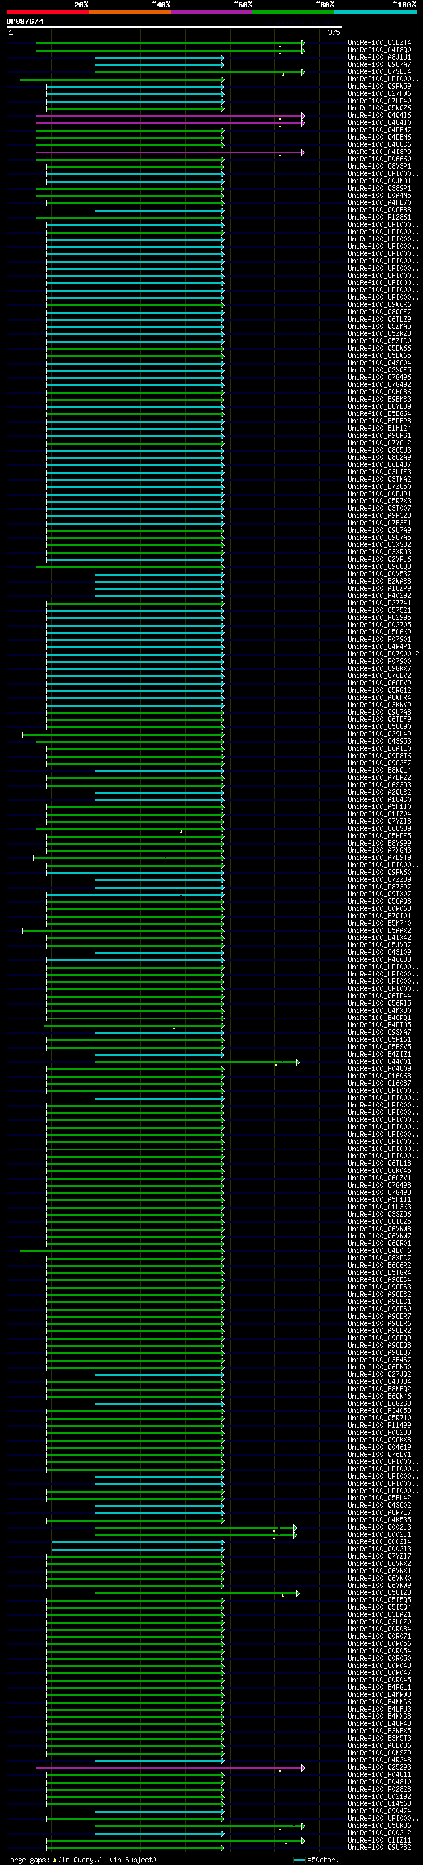Select UniRef100_Q5UK86 entry
The image size is (423, 1865).
coord(379,1825)
